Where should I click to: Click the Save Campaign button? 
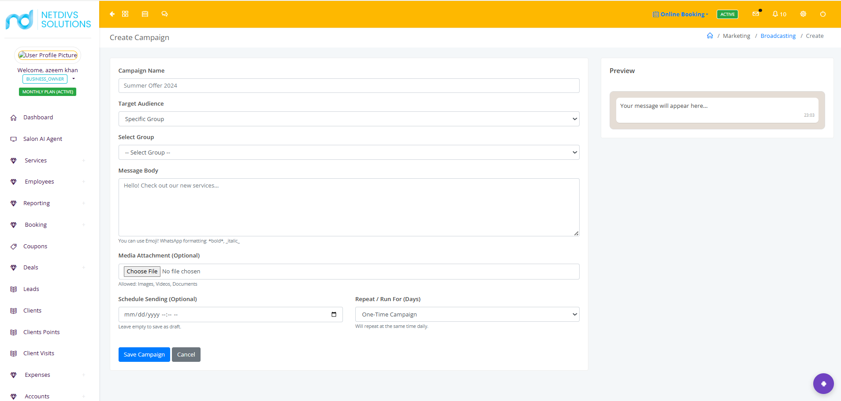(x=144, y=355)
